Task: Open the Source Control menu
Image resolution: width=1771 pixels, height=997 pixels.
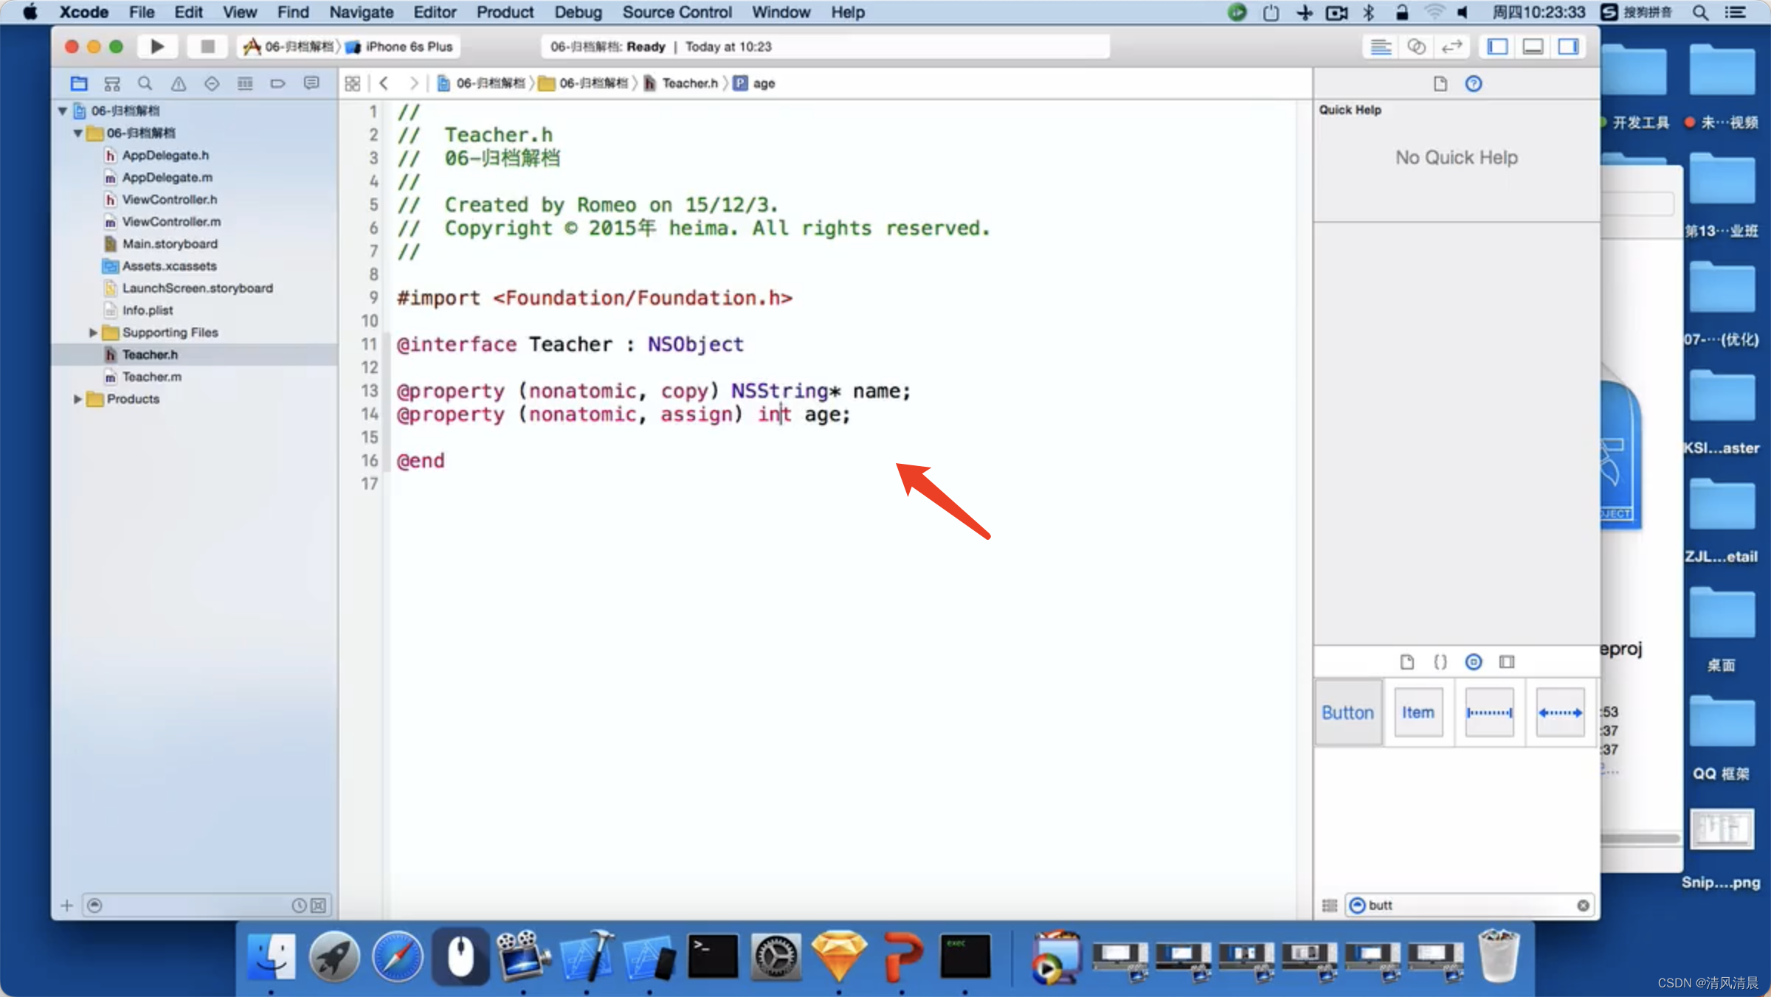Action: coord(677,12)
